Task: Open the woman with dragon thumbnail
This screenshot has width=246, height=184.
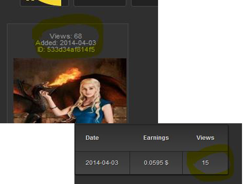Action: 70,90
